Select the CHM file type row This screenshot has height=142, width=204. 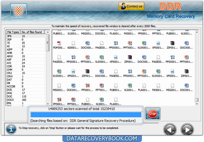pyautogui.click(x=26, y=70)
